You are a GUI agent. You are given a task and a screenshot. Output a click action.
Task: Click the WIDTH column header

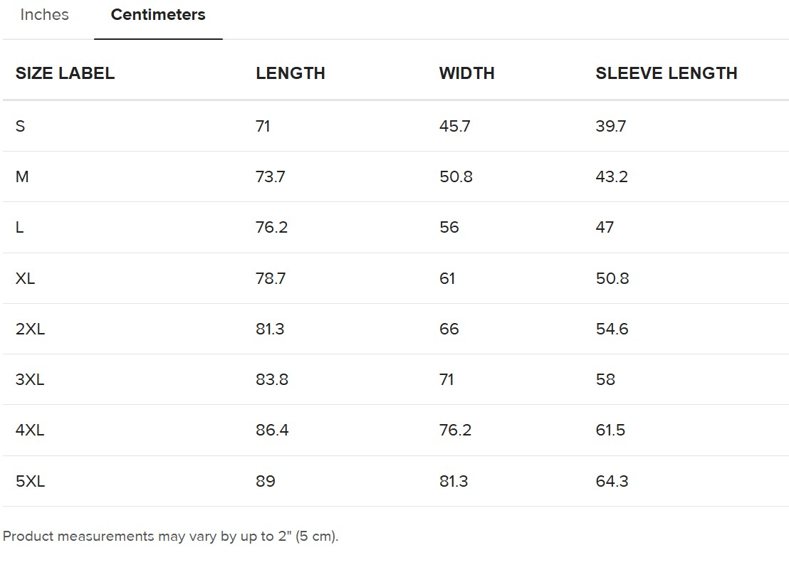[466, 73]
